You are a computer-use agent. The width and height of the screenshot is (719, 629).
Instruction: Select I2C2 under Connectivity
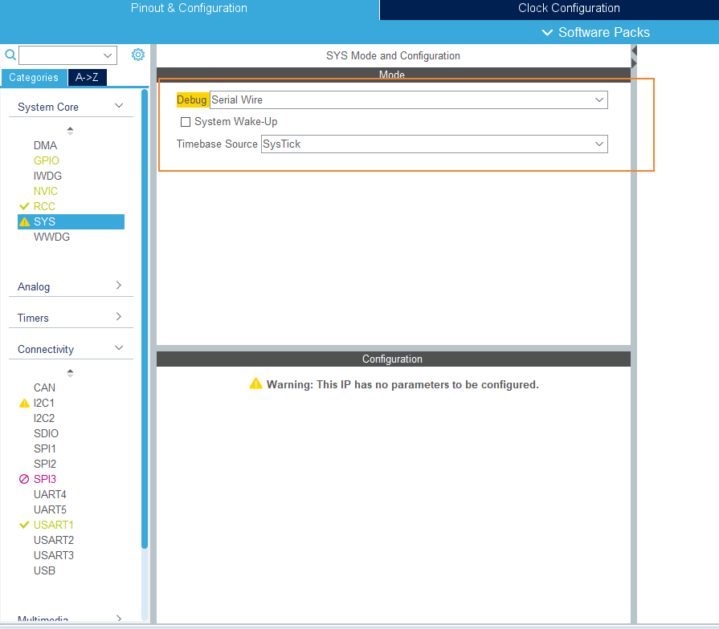click(x=43, y=419)
